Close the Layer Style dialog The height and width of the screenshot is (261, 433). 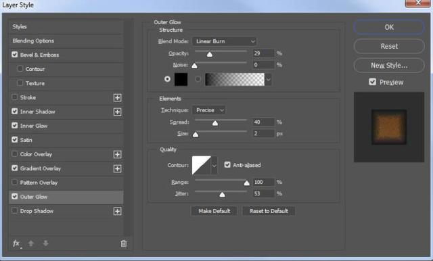[418, 3]
